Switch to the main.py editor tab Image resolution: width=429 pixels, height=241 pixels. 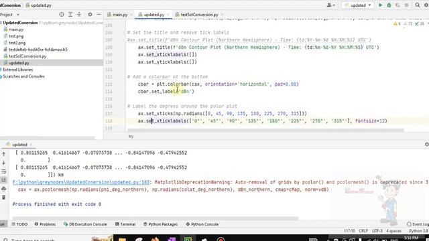click(x=117, y=15)
